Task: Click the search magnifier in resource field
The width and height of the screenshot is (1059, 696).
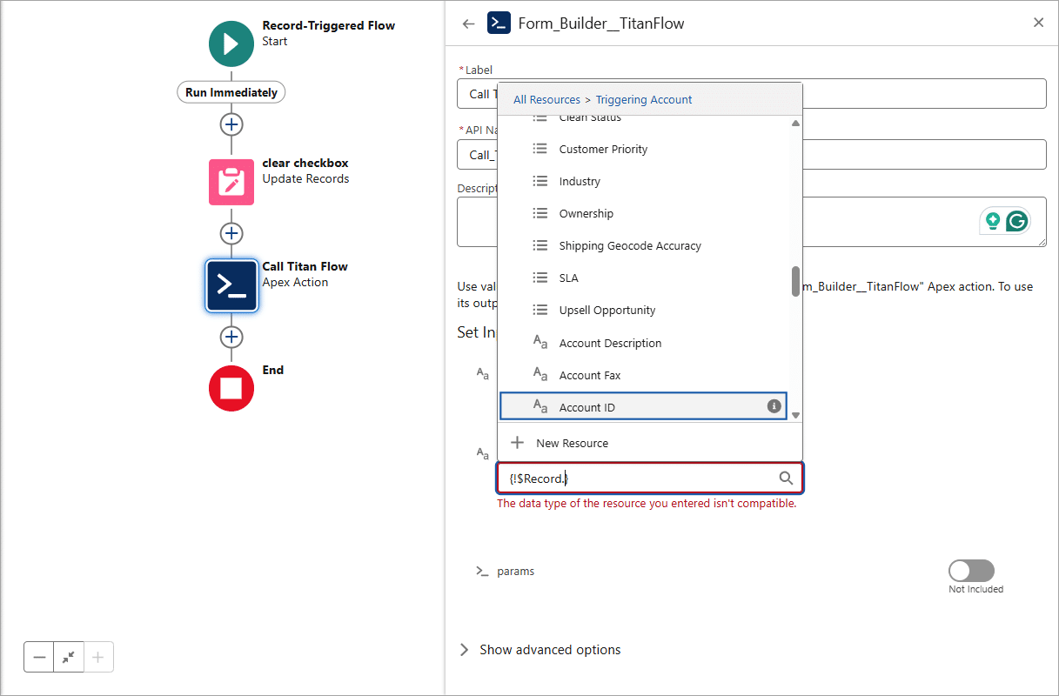Action: (786, 478)
